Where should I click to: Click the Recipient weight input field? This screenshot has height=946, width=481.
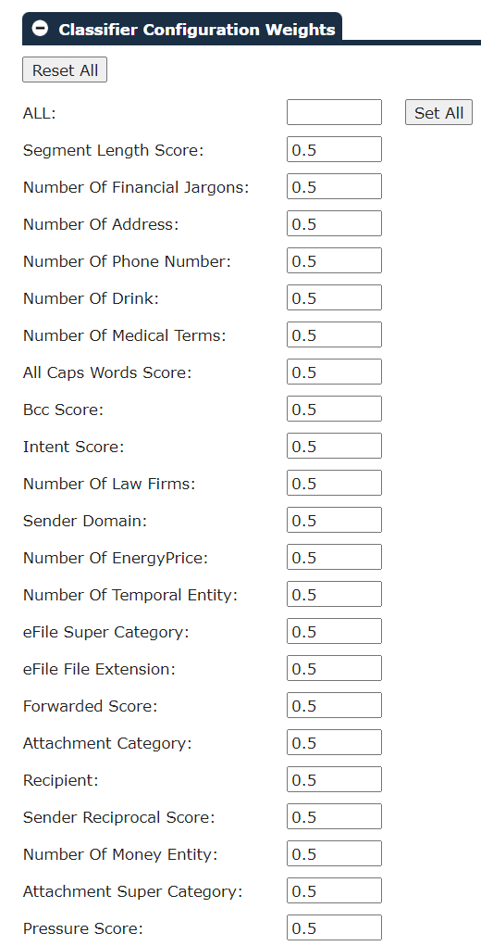coord(334,780)
